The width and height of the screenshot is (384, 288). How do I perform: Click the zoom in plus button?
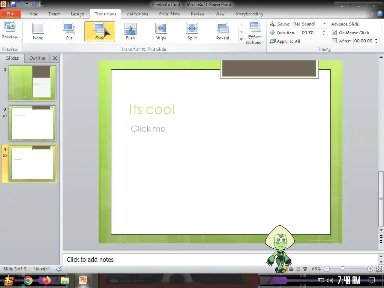click(x=370, y=269)
